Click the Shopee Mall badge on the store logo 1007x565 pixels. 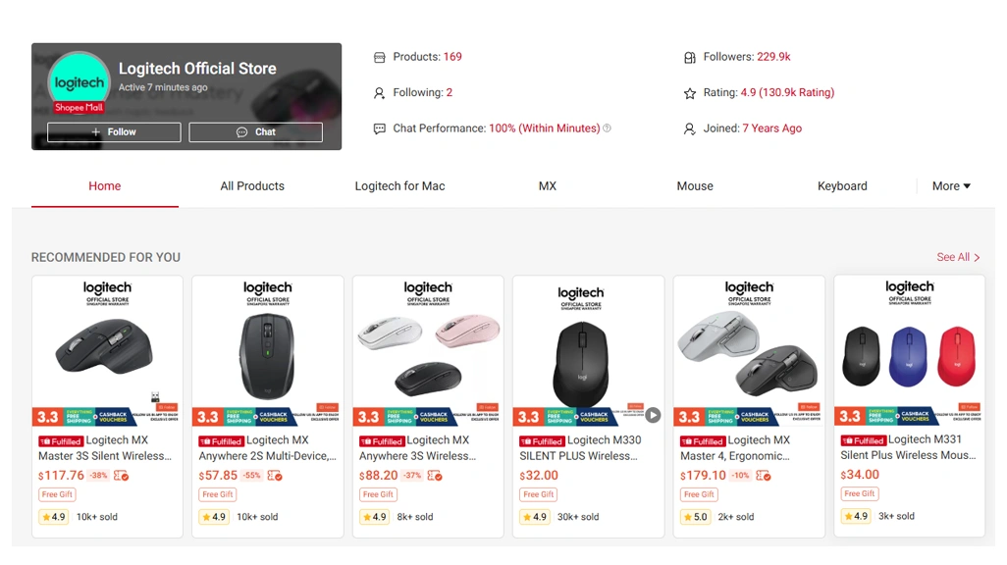coord(79,107)
